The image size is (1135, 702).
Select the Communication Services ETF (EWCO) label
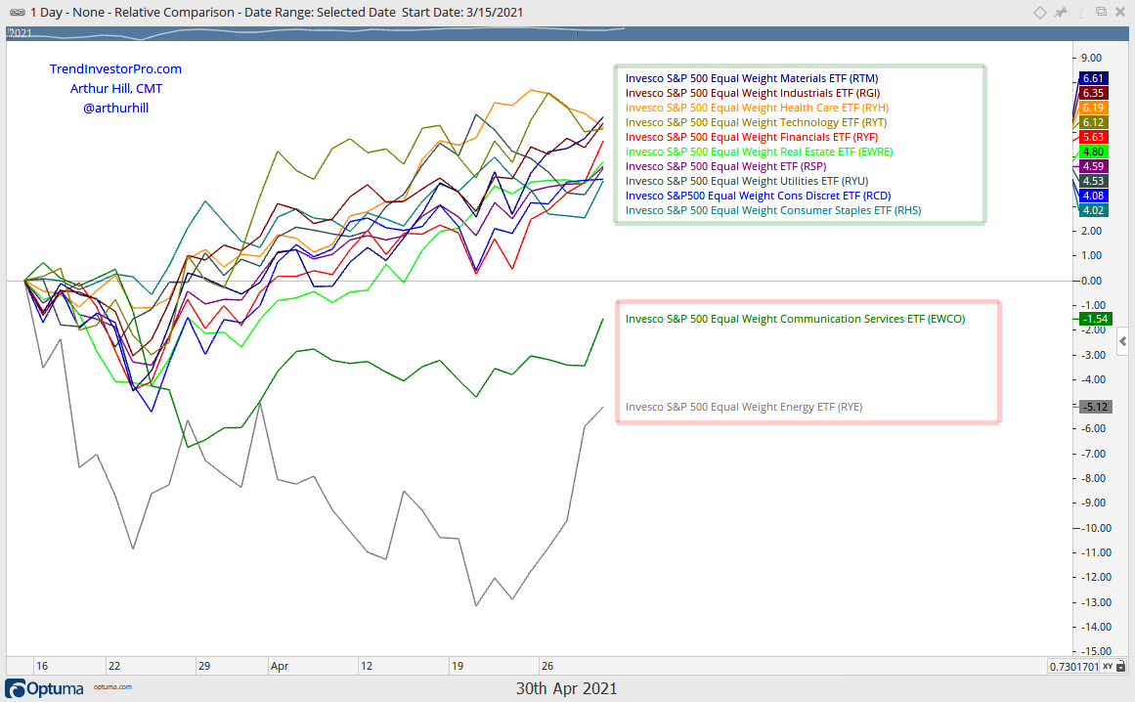coord(796,319)
